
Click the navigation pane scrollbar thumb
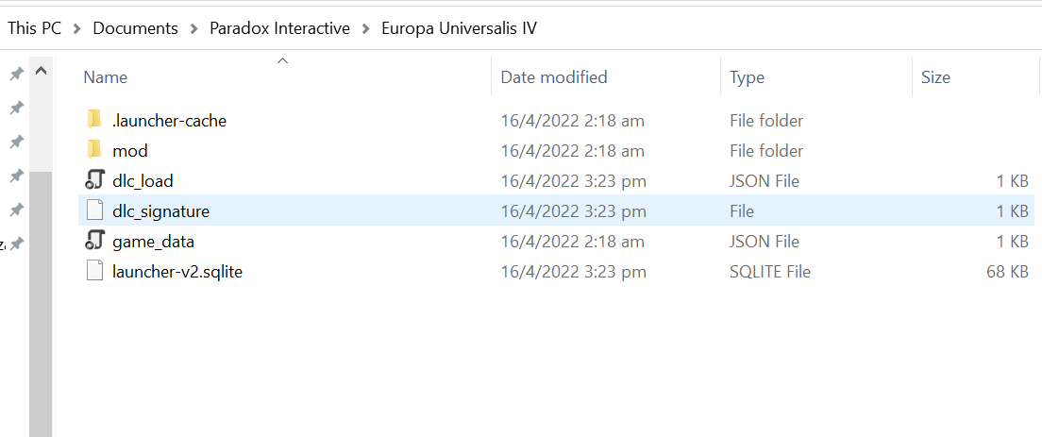41,304
